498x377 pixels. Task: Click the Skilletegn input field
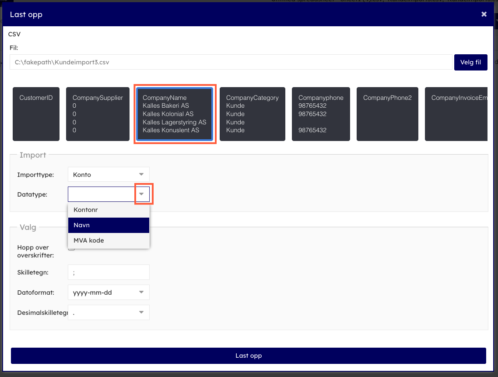click(x=109, y=272)
